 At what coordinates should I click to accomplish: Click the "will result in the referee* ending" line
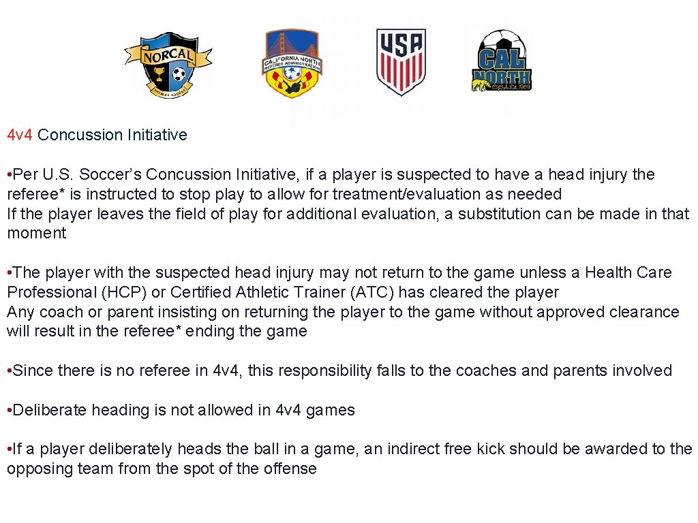157,332
